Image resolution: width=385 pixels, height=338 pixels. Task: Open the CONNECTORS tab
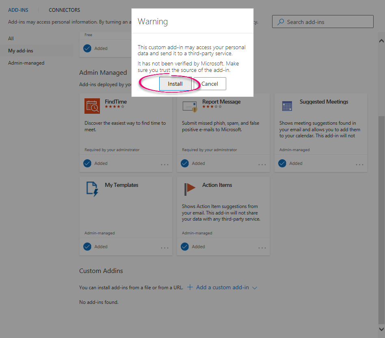(x=64, y=10)
